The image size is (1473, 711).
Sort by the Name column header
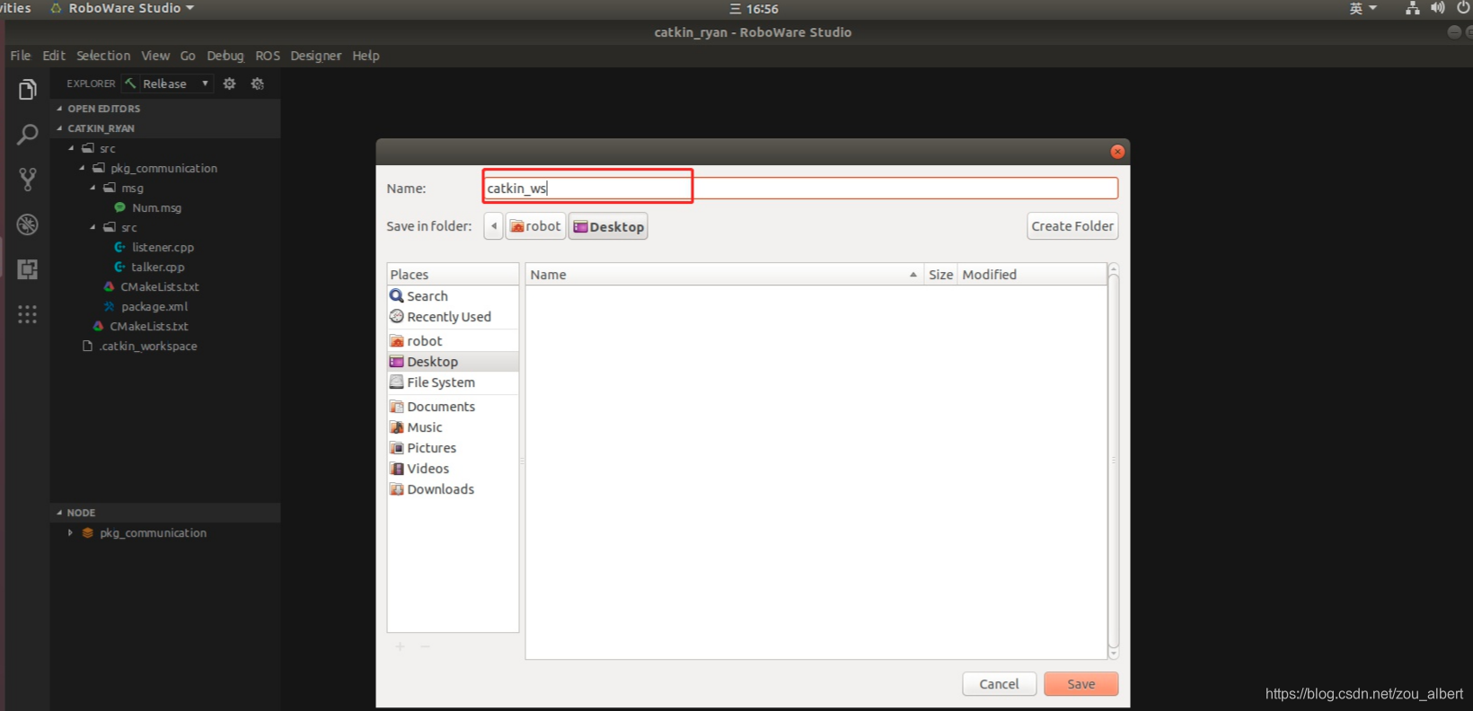(x=724, y=275)
